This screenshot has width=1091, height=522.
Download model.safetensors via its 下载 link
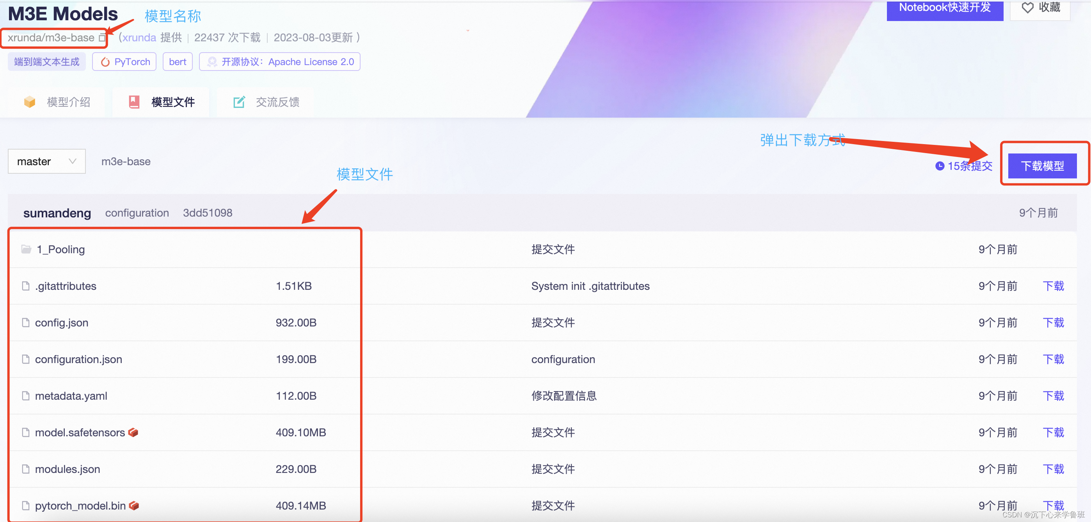[1053, 432]
